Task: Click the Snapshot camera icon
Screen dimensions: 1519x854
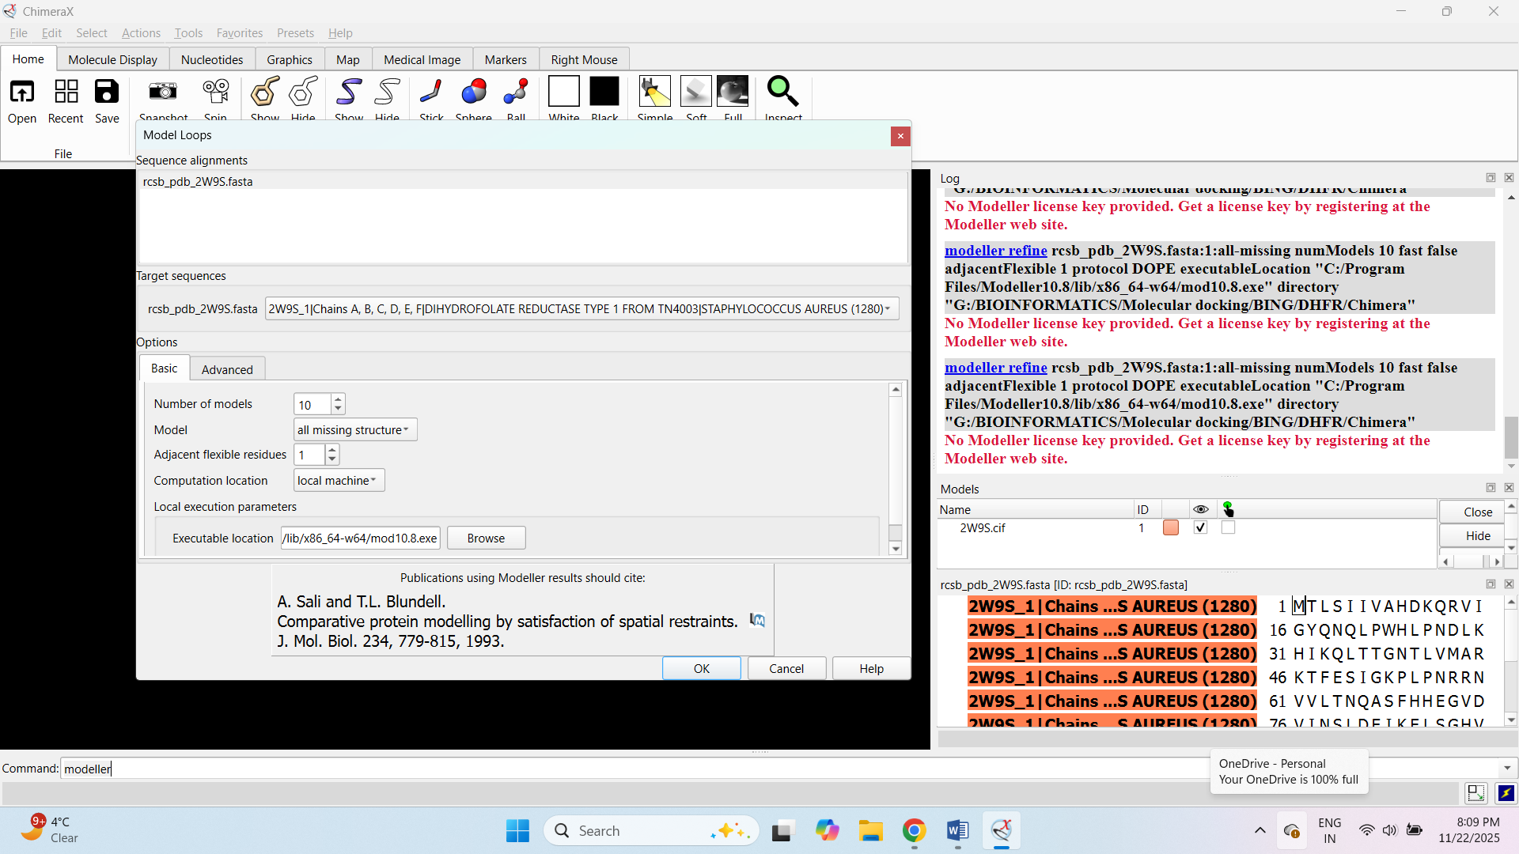Action: (163, 93)
